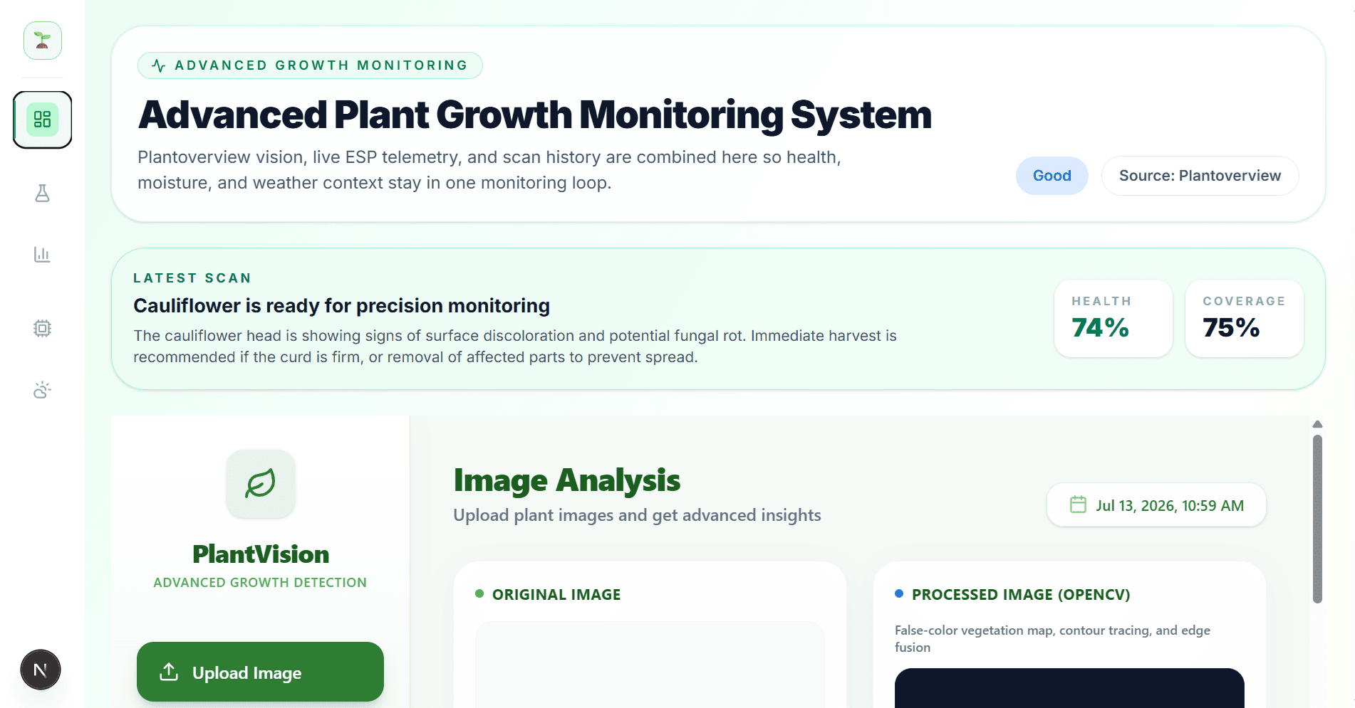Image resolution: width=1355 pixels, height=708 pixels.
Task: Click the round N badge icon
Action: coord(41,670)
